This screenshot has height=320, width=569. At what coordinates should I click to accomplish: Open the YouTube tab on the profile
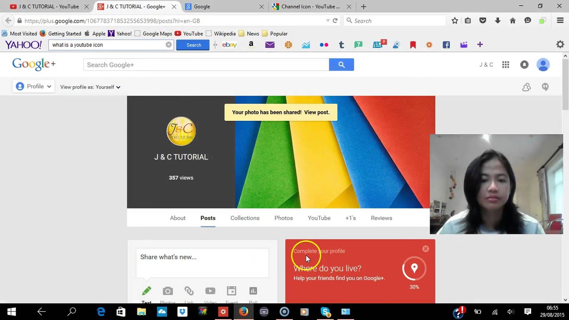point(319,218)
